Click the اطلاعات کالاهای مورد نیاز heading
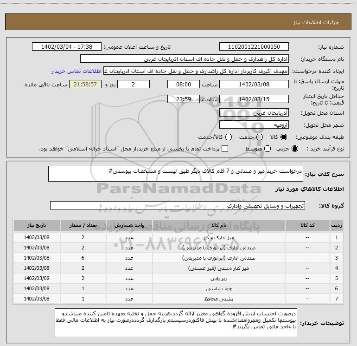This screenshot has width=357, height=346. [x=309, y=189]
